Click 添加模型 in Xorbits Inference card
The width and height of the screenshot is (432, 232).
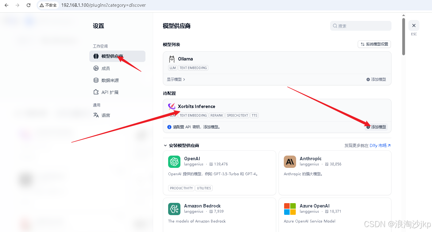pyautogui.click(x=376, y=127)
